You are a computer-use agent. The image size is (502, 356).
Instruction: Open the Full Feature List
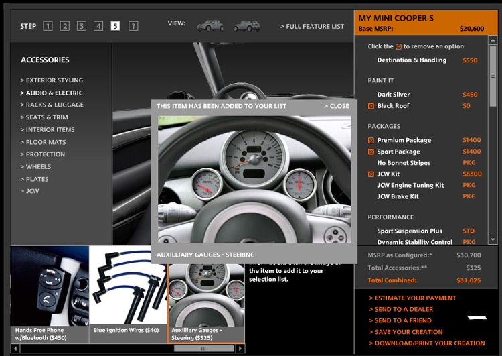(312, 27)
